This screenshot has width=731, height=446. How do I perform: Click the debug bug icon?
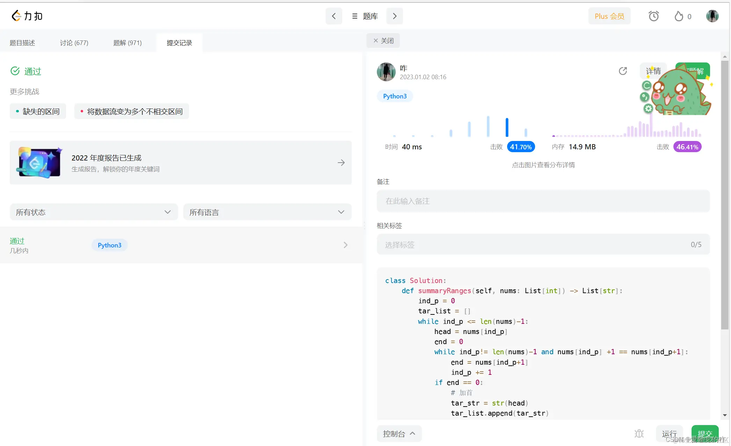(639, 434)
